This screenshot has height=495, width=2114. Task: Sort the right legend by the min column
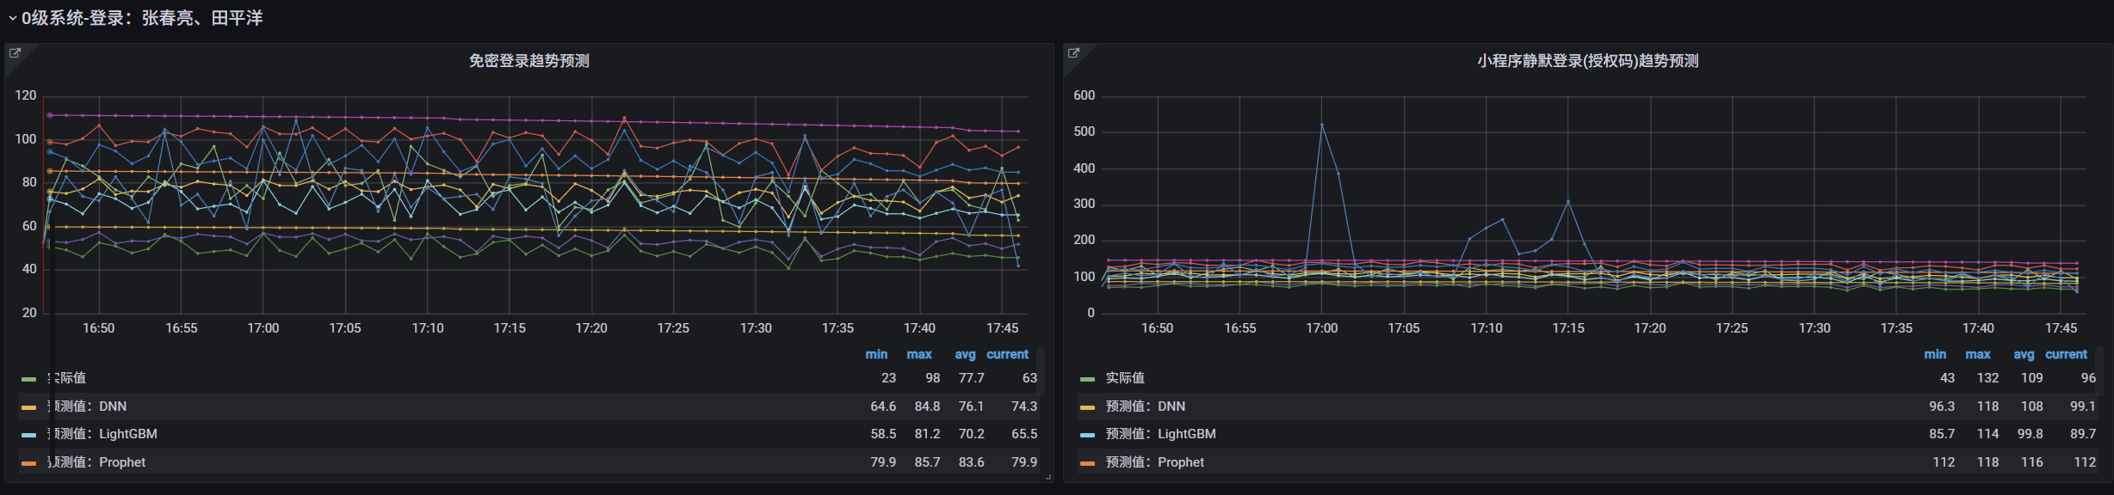pos(1934,354)
